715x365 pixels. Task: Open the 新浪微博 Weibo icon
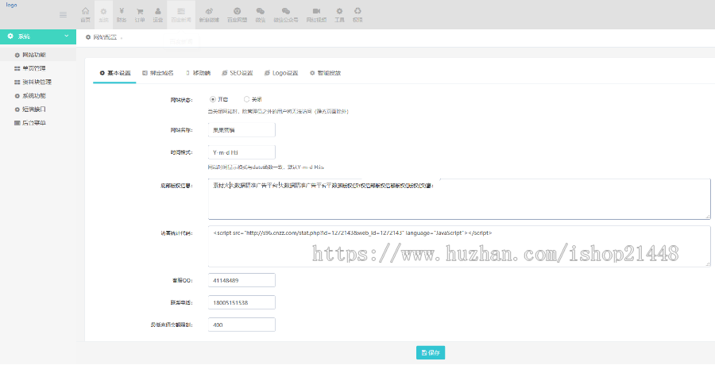(x=209, y=14)
